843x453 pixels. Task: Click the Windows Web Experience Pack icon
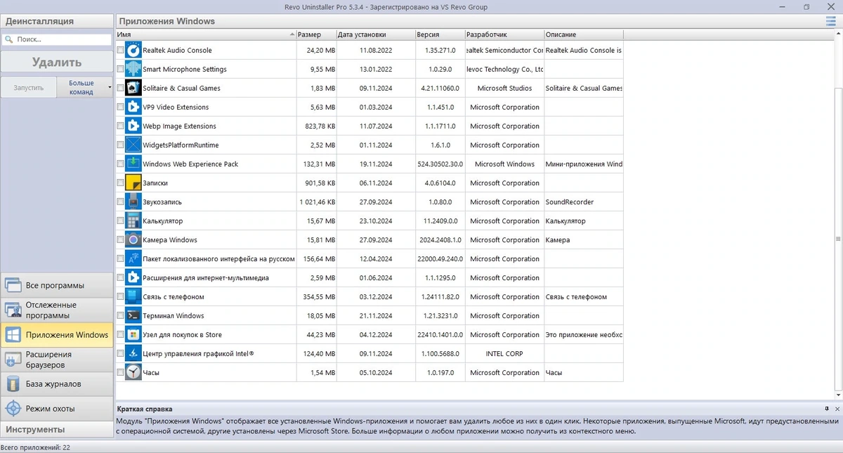133,164
